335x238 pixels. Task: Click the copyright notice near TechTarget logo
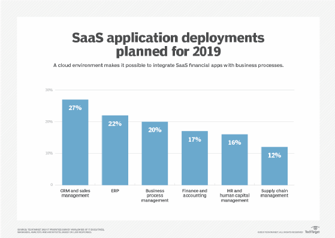tap(280, 232)
